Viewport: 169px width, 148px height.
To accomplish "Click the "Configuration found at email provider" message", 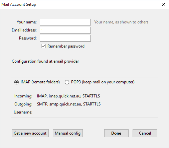I will (x=45, y=61).
